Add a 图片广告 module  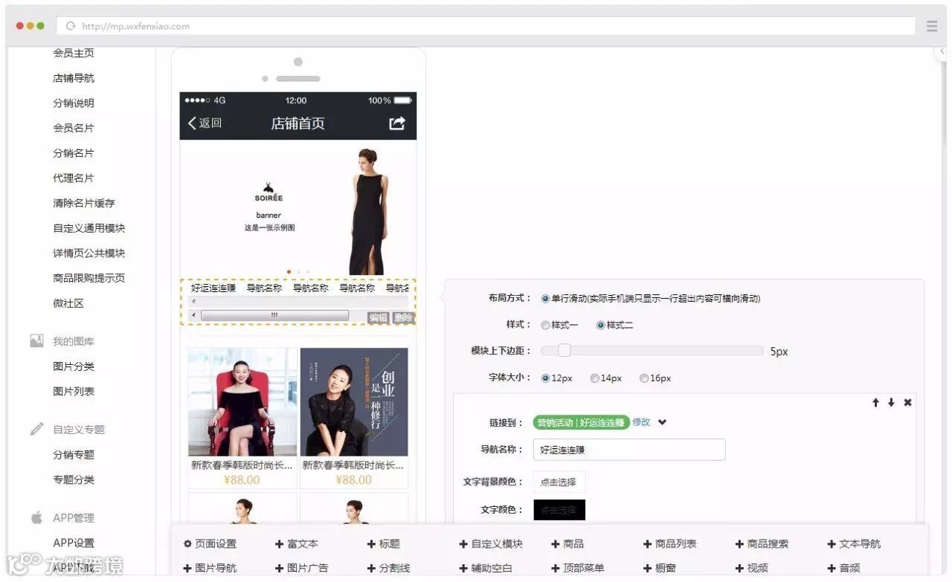pyautogui.click(x=302, y=568)
